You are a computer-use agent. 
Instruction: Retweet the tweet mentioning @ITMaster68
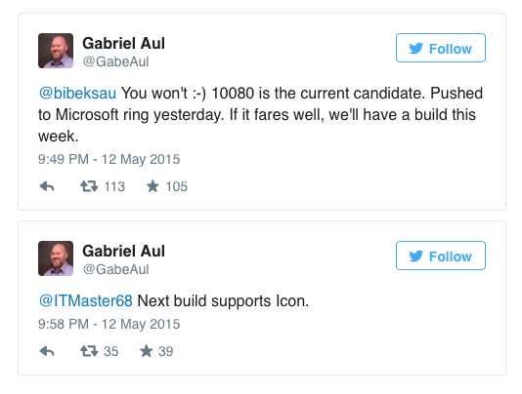pyautogui.click(x=89, y=351)
